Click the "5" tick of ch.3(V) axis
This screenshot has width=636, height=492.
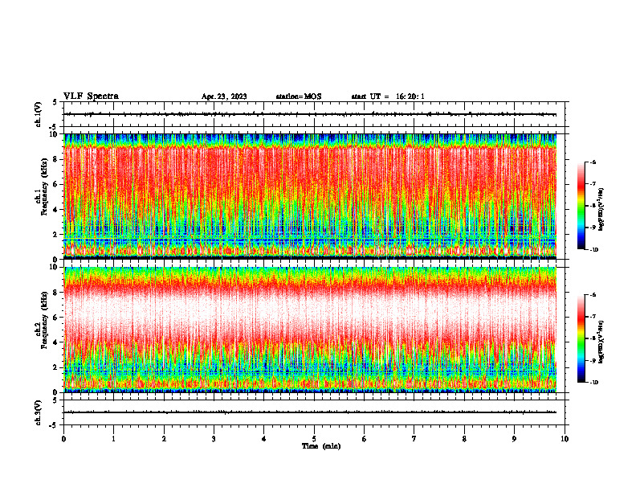[x=55, y=400]
